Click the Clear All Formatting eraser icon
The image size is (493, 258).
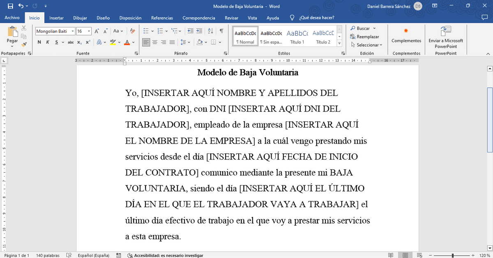(x=132, y=31)
